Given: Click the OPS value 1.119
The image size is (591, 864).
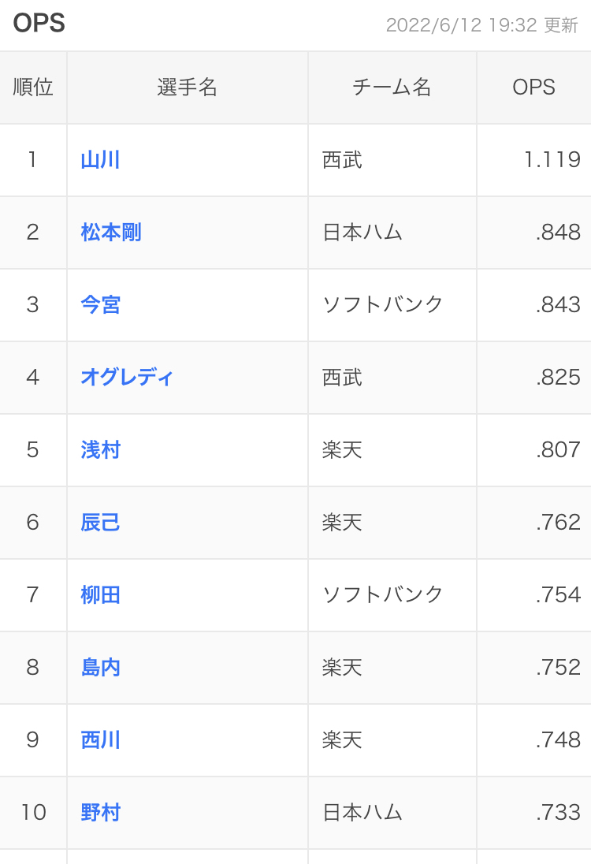Looking at the screenshot, I should [x=552, y=160].
